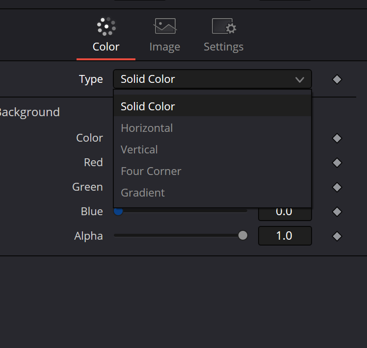Click the Color parameter label under Background

click(x=89, y=138)
